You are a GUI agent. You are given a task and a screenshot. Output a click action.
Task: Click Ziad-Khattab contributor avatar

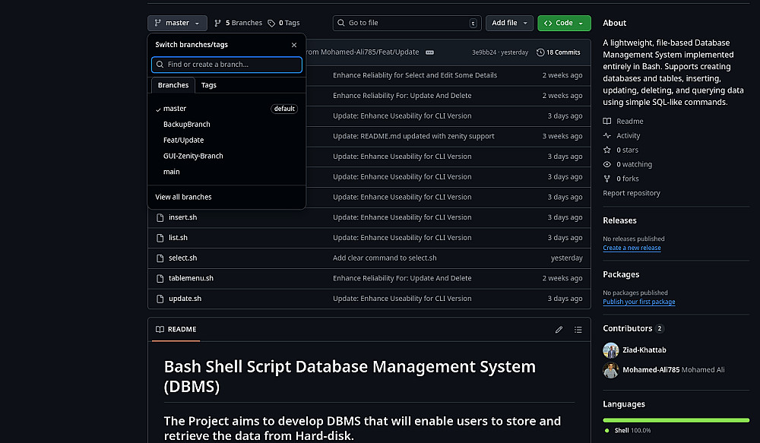point(610,350)
